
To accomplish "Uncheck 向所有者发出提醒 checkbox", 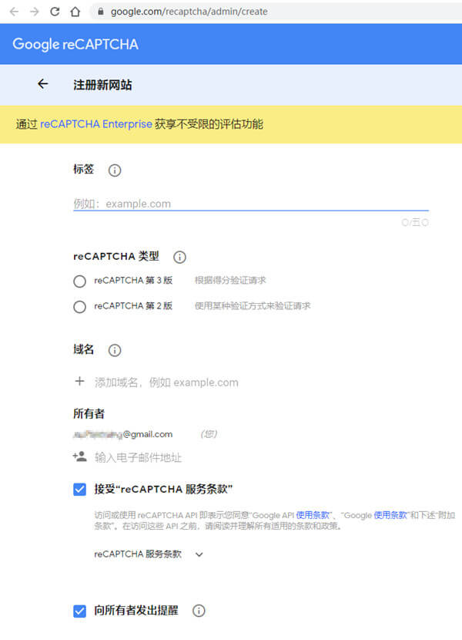I will coord(80,611).
